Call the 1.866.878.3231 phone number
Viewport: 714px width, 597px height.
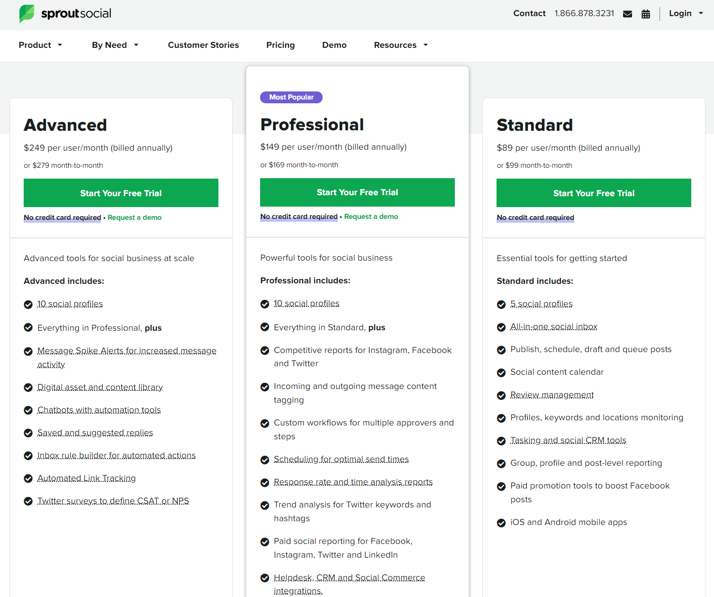click(584, 13)
